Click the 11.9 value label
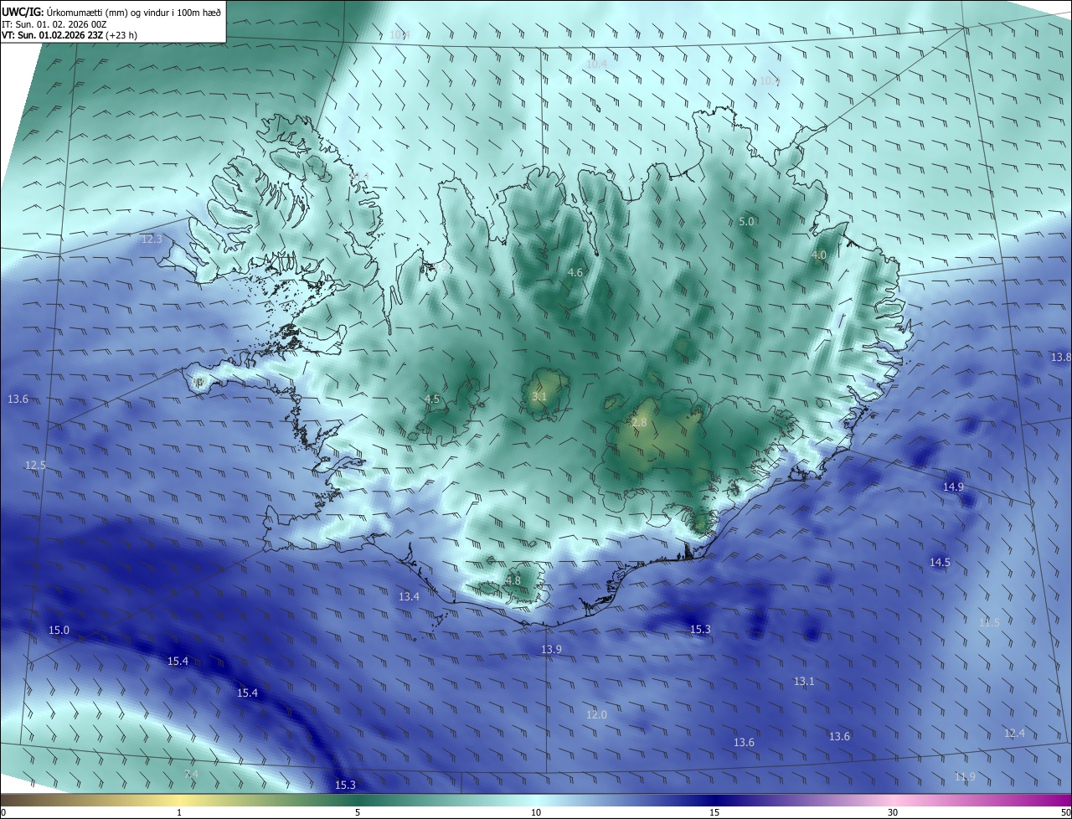The image size is (1072, 819). [965, 776]
